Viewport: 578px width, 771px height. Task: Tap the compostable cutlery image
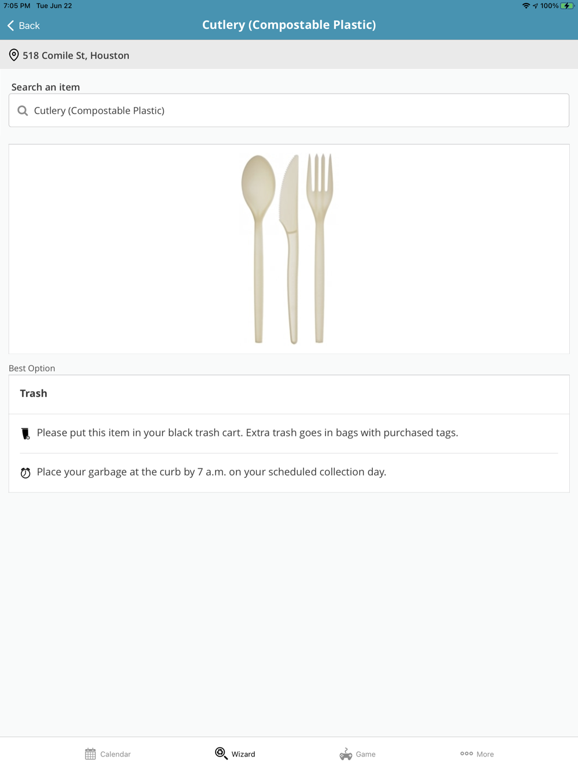click(x=288, y=249)
